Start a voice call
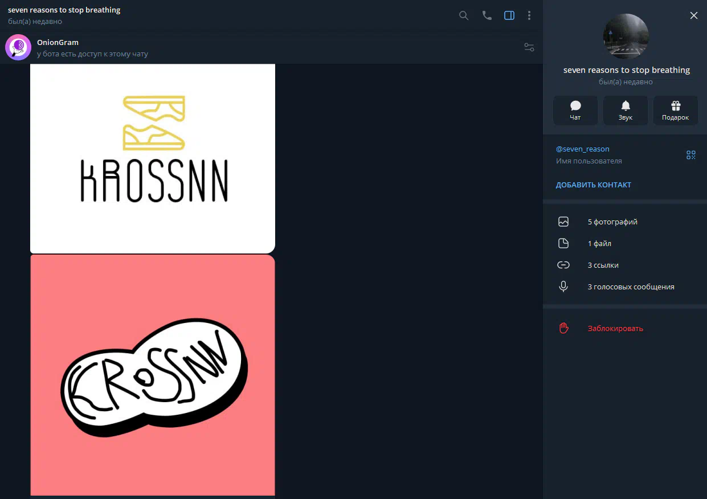This screenshot has height=499, width=707. tap(487, 15)
